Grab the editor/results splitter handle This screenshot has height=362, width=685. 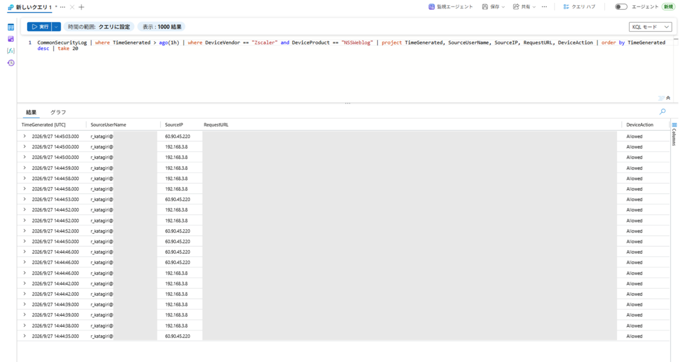pos(348,103)
